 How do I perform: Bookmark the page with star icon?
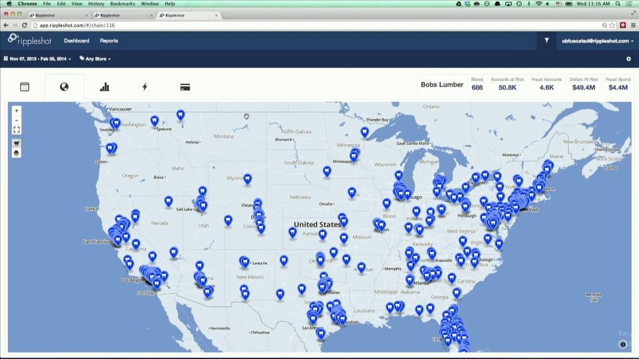coord(612,25)
